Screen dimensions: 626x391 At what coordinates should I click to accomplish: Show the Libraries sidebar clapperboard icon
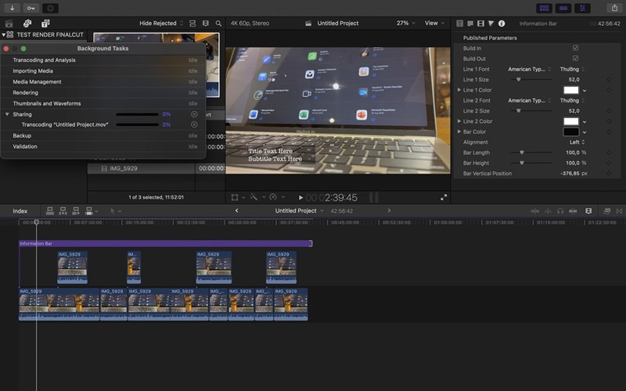[x=9, y=23]
